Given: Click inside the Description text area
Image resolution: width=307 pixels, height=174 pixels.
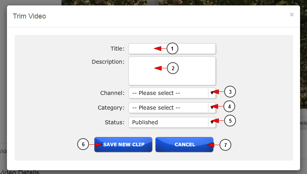Looking at the screenshot, I should click(172, 71).
